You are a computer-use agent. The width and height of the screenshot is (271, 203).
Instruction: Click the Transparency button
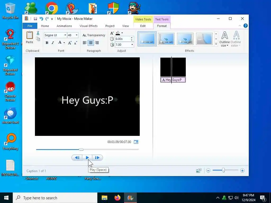[x=94, y=35]
